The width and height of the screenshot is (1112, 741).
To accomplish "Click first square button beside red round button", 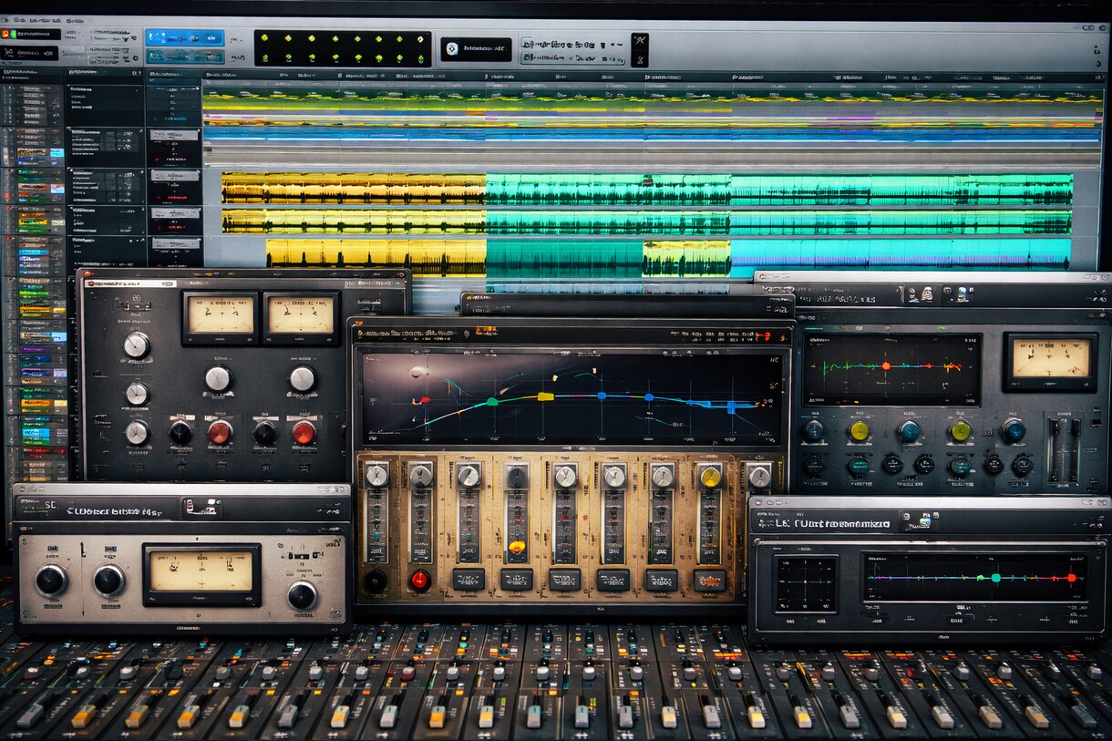I will [468, 580].
